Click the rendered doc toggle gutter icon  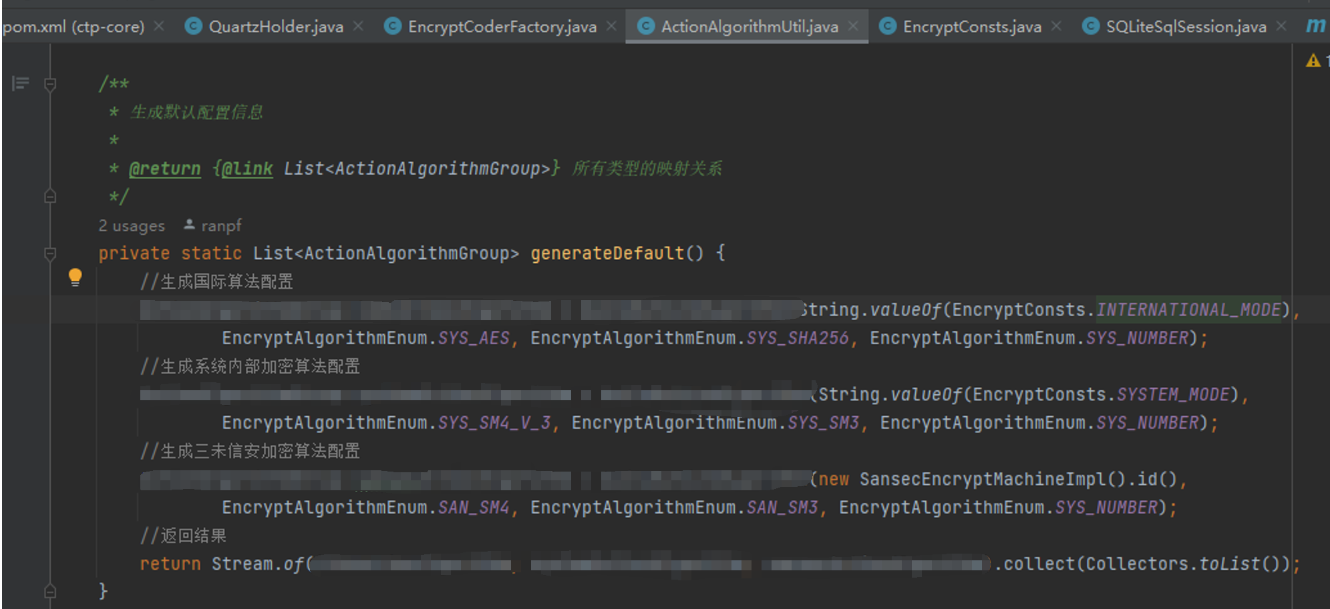click(21, 83)
